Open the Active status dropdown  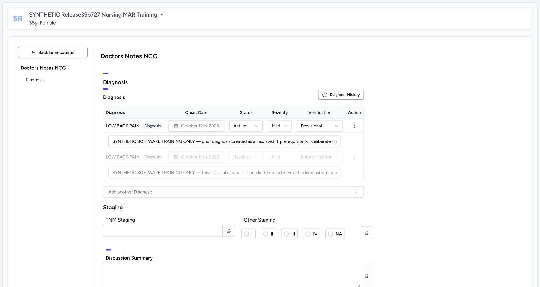click(x=246, y=126)
